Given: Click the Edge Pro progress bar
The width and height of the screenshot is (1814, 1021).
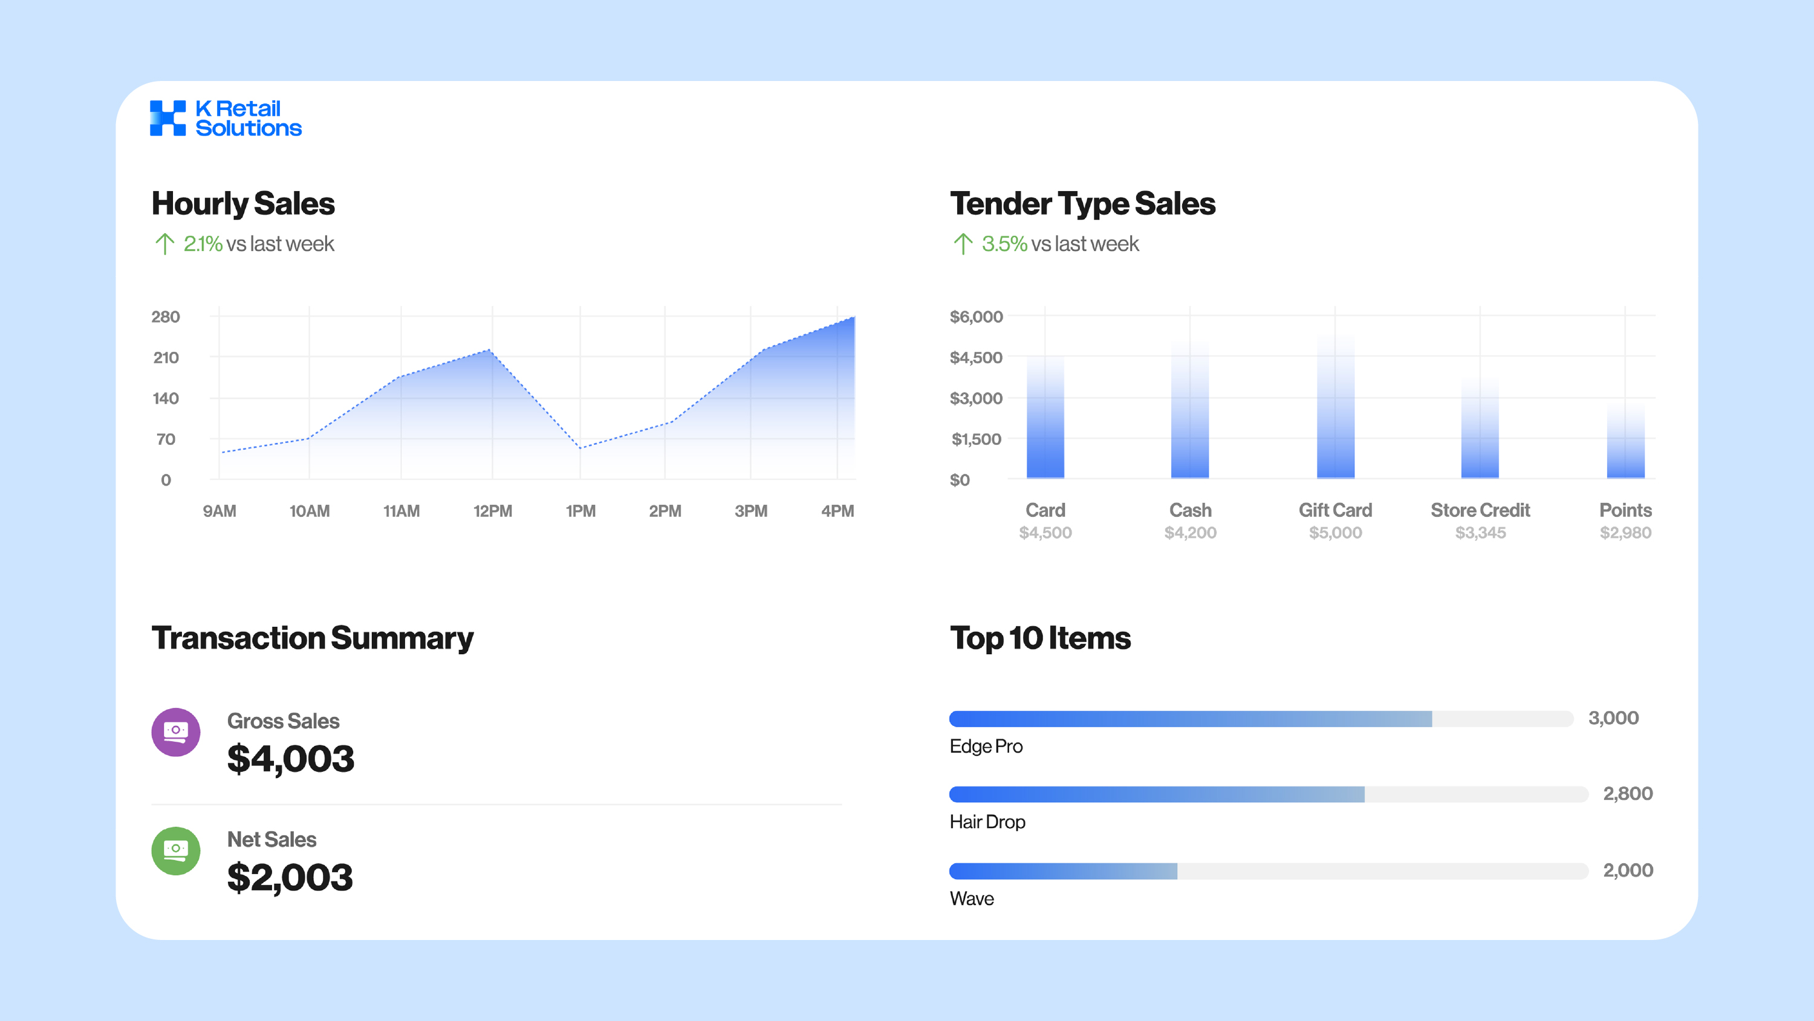Looking at the screenshot, I should click(1190, 718).
